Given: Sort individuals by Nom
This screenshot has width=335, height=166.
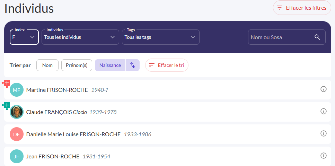Looking at the screenshot, I should pyautogui.click(x=47, y=65).
